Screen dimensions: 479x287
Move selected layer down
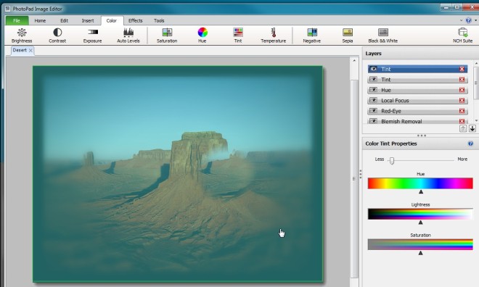tap(472, 128)
